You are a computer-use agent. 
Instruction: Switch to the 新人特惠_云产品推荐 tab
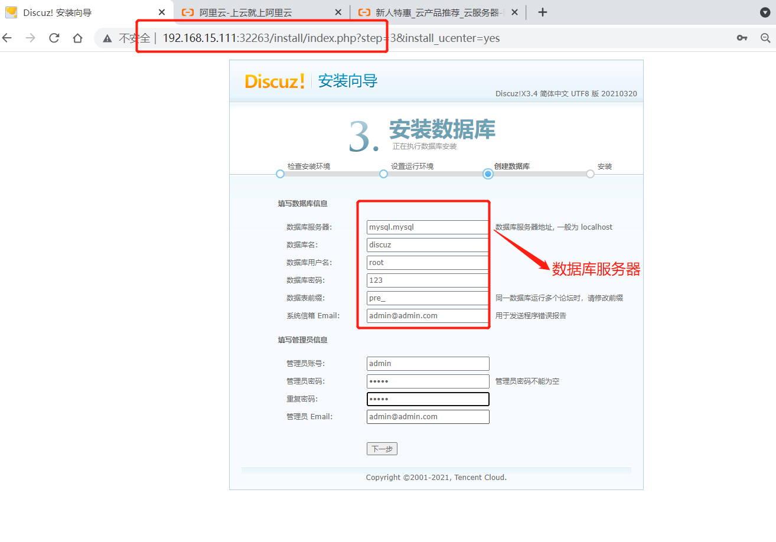(x=439, y=12)
